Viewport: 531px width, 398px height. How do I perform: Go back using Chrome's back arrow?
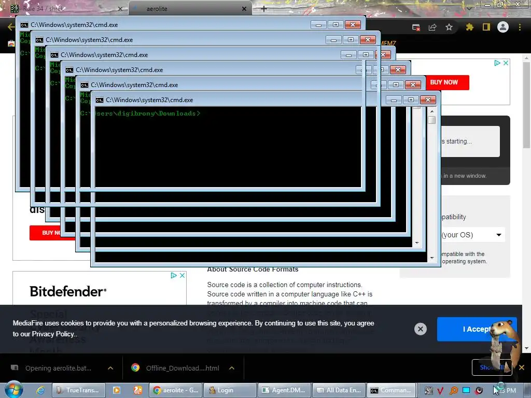[x=11, y=27]
